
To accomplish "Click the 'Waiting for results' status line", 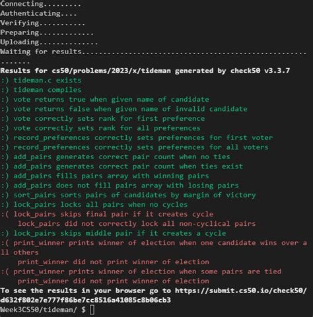I will pyautogui.click(x=153, y=52).
